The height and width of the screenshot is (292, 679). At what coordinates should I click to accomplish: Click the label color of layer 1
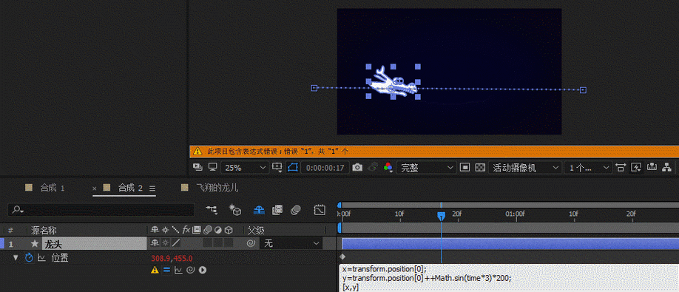[x=1, y=243]
